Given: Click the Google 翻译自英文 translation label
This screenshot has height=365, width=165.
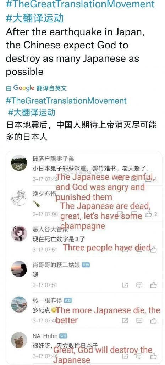Looking at the screenshot, I should click(x=37, y=88).
